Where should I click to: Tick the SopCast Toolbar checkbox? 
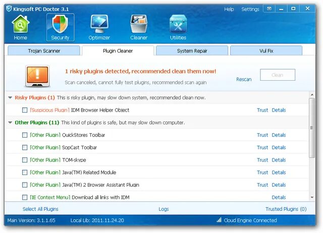[25, 147]
